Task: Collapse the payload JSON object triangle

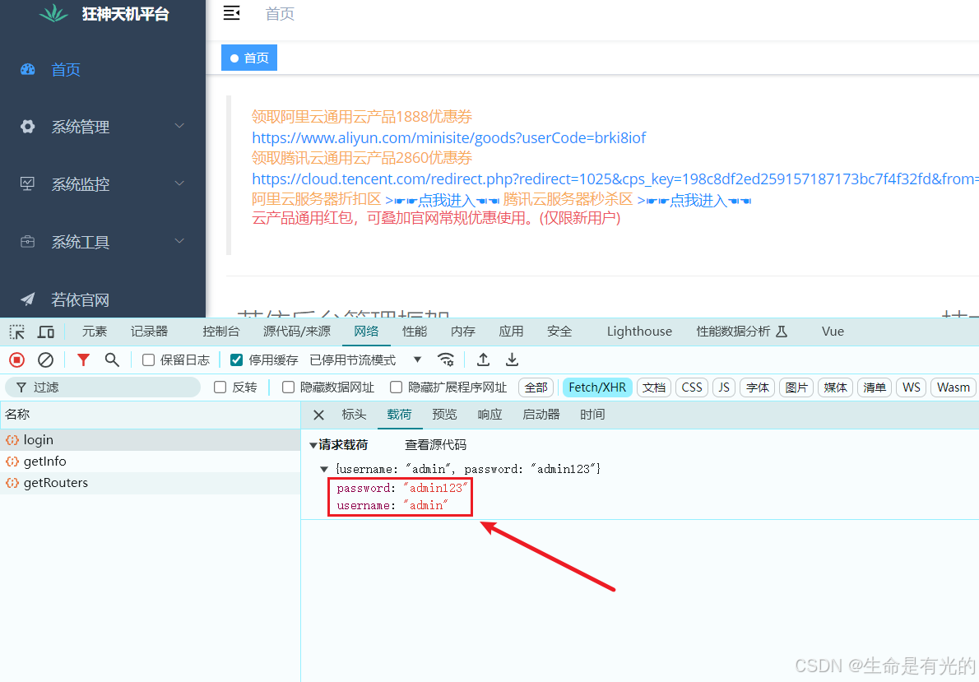Action: [x=324, y=469]
